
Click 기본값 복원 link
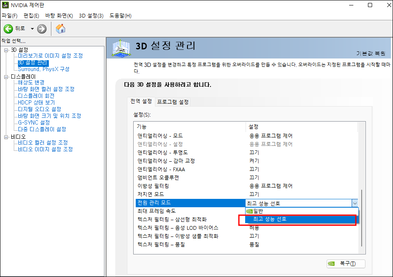point(371,53)
